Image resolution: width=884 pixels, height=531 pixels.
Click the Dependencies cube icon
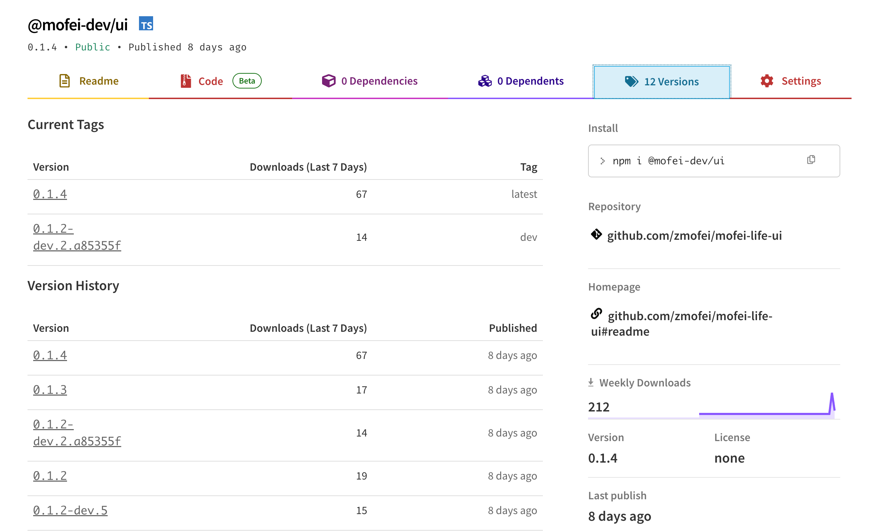coord(328,81)
